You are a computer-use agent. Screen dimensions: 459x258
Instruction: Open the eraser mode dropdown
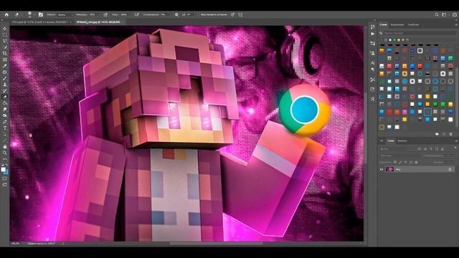[65, 14]
